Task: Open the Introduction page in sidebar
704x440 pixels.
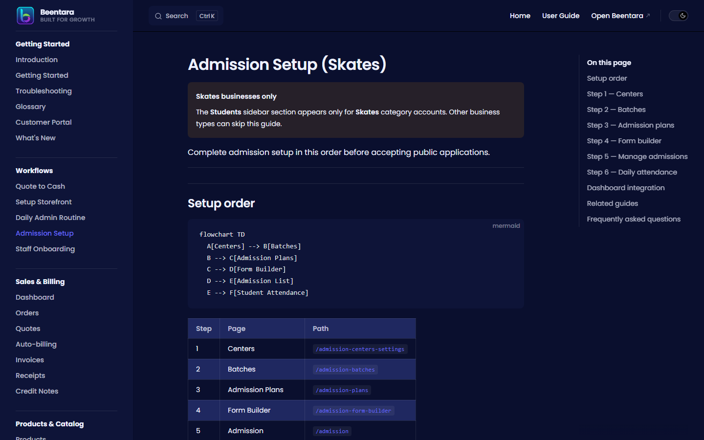Action: click(37, 60)
